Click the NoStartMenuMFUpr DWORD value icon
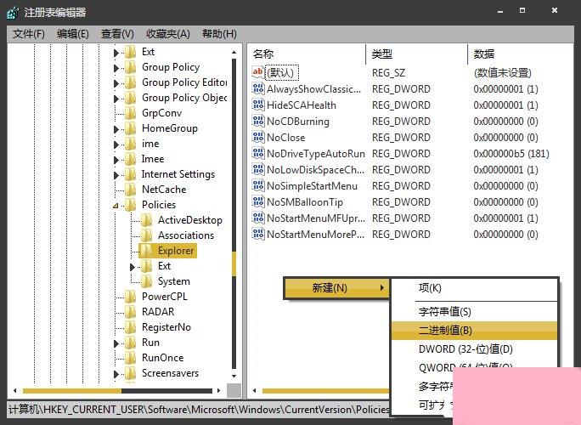 tap(258, 218)
